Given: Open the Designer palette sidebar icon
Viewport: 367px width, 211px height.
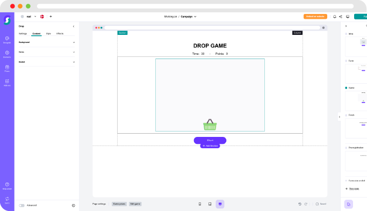Looking at the screenshot, I should pos(7,40).
